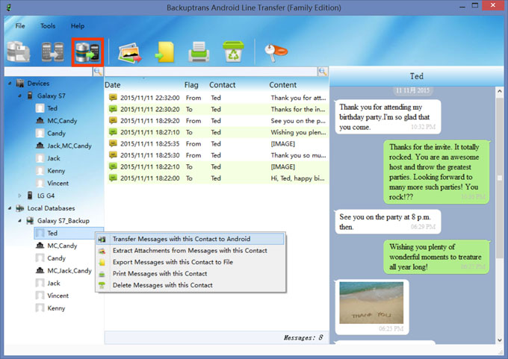Collapse the Local Databases node
Viewport: 508px width, 359px height.
tap(10, 208)
